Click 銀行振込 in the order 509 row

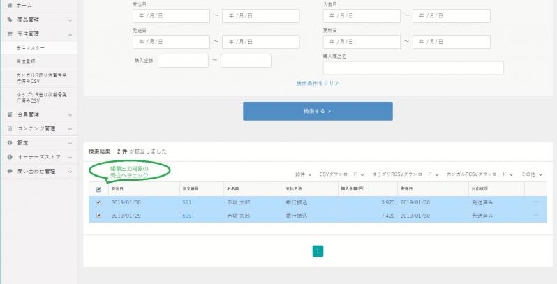297,216
